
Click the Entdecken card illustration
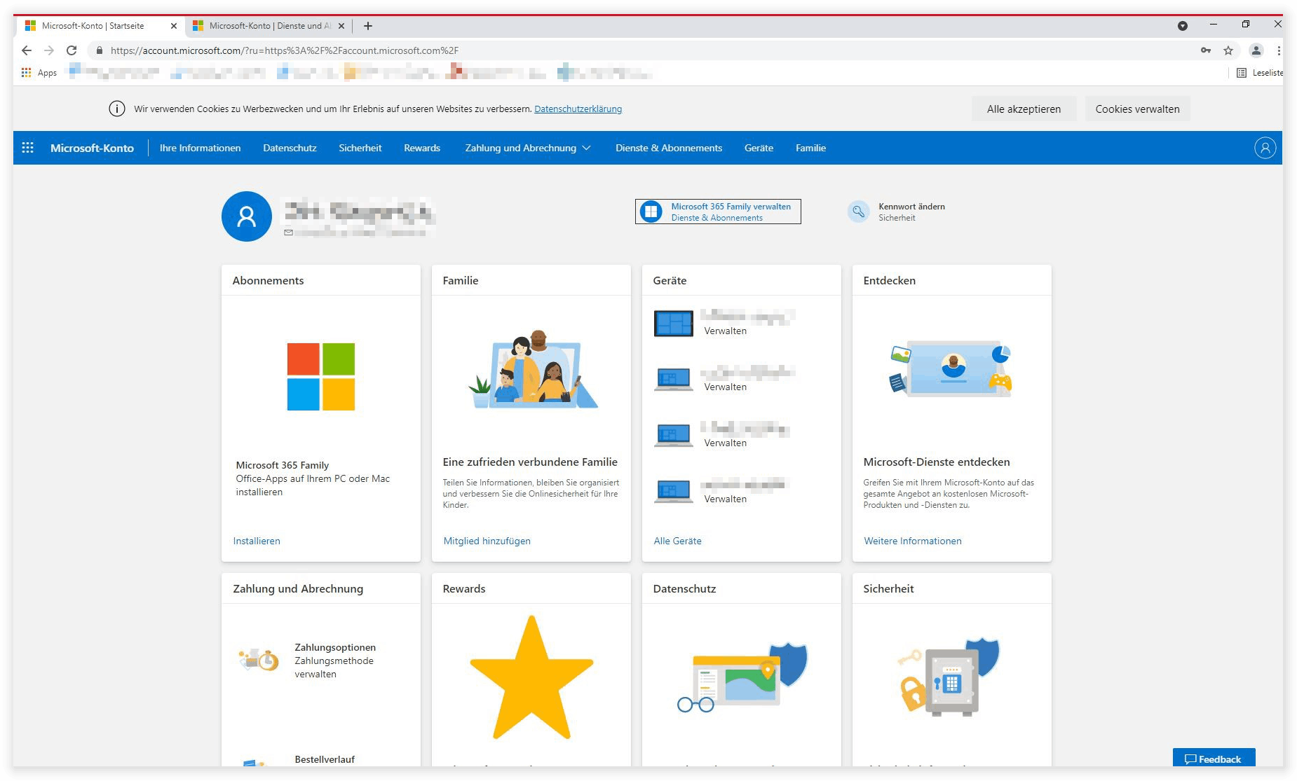pos(951,369)
